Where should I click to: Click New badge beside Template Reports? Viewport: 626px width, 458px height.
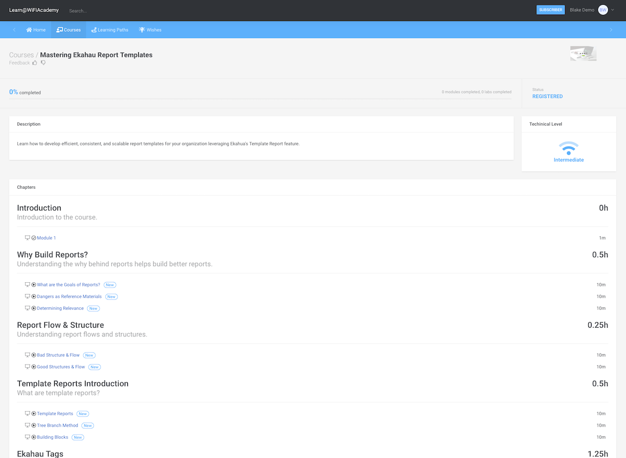pyautogui.click(x=83, y=414)
